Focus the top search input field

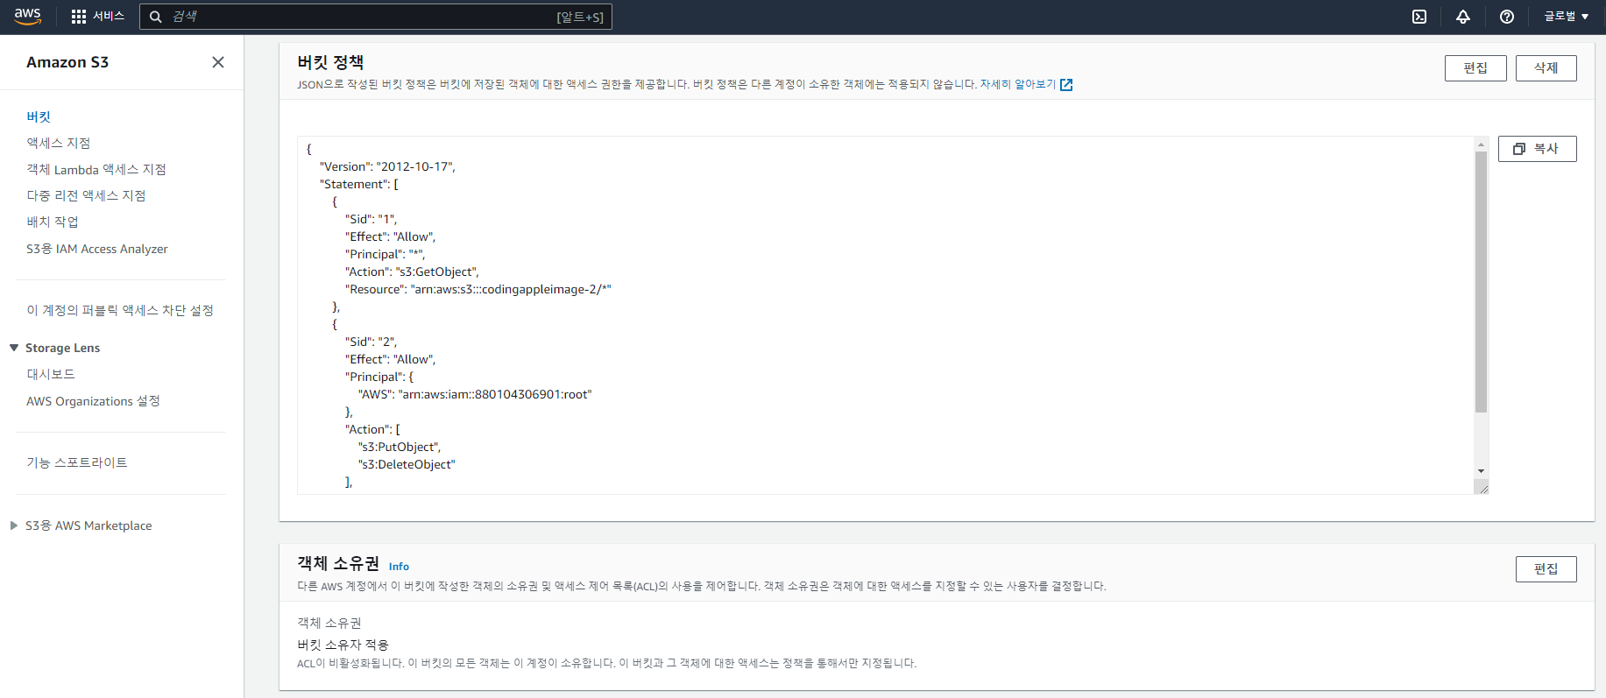point(376,17)
